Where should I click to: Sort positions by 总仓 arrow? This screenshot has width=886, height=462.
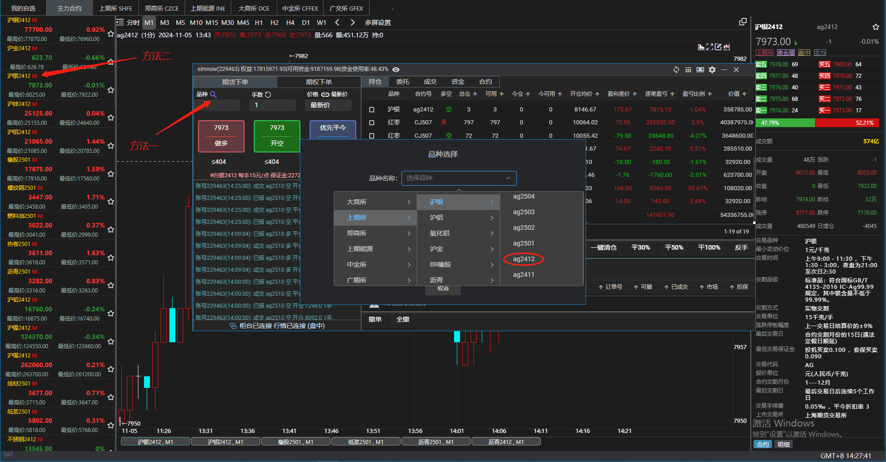(x=475, y=94)
